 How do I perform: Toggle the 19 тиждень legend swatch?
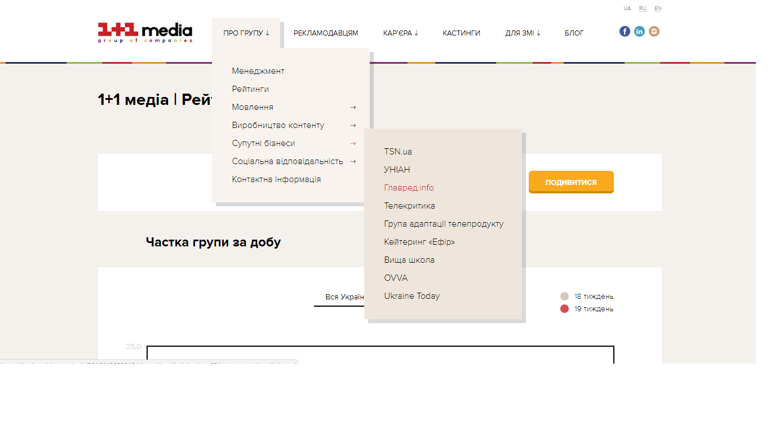pos(564,309)
